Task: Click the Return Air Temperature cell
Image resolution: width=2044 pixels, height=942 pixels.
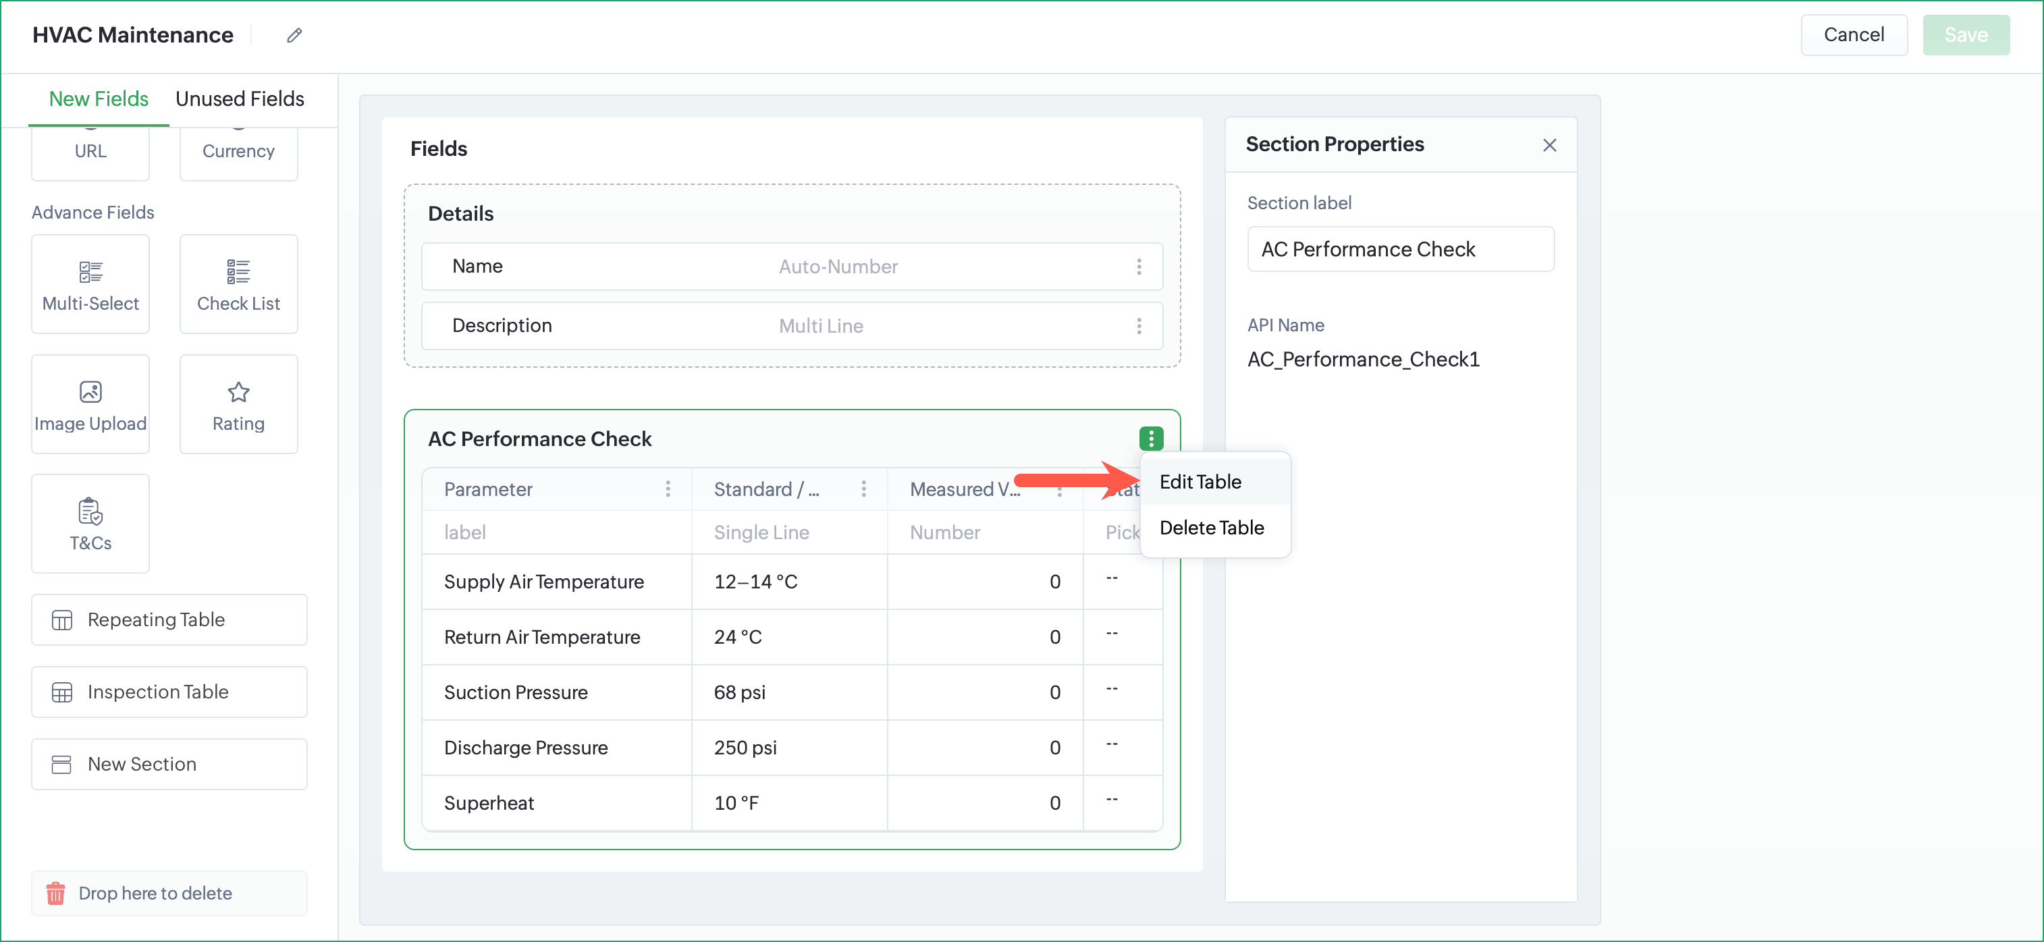Action: pyautogui.click(x=556, y=638)
